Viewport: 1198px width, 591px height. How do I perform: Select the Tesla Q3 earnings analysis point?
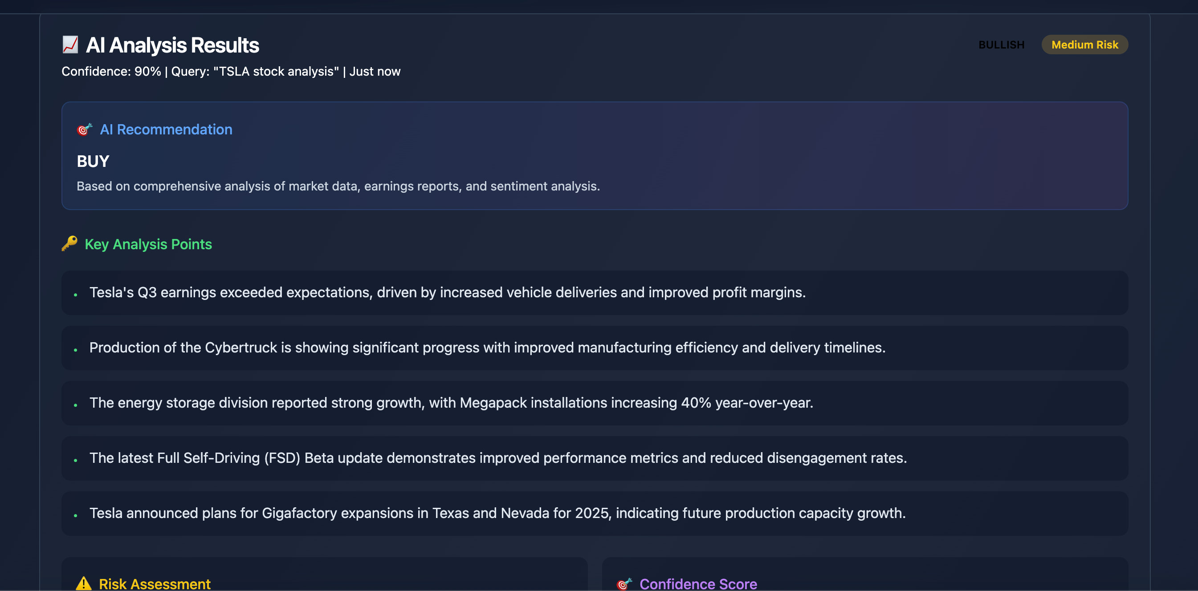pyautogui.click(x=447, y=292)
